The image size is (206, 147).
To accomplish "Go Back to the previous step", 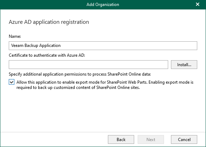I will click(x=121, y=139).
